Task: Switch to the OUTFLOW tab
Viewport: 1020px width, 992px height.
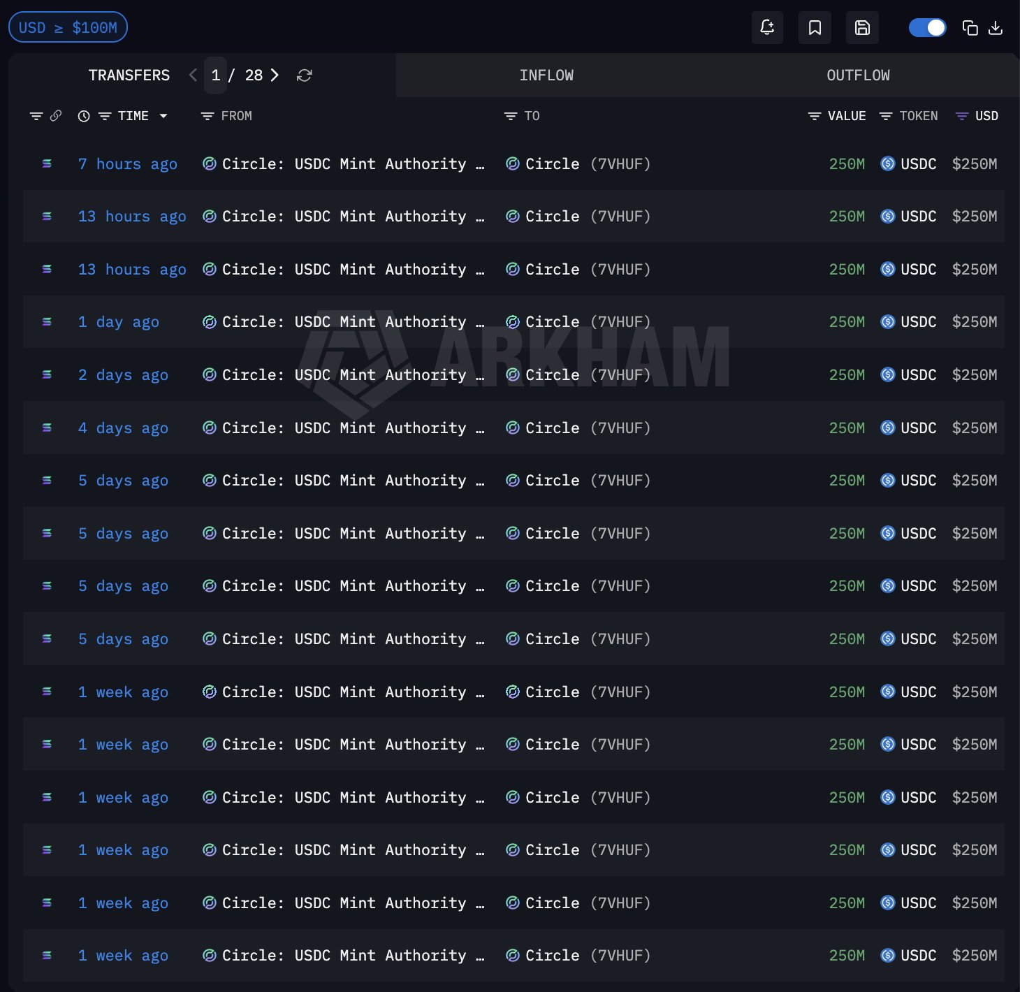Action: [858, 75]
